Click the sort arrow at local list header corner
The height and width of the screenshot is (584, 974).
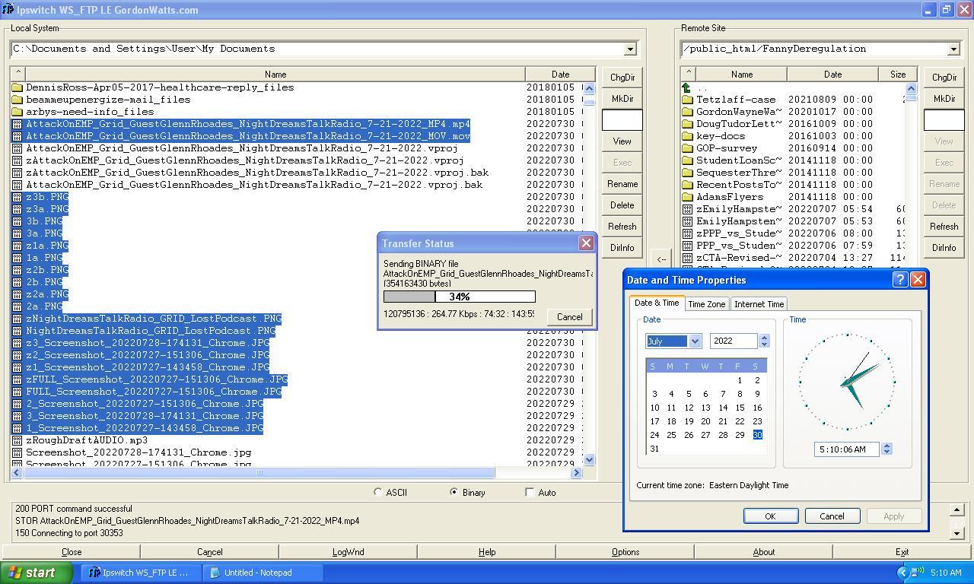pyautogui.click(x=19, y=74)
